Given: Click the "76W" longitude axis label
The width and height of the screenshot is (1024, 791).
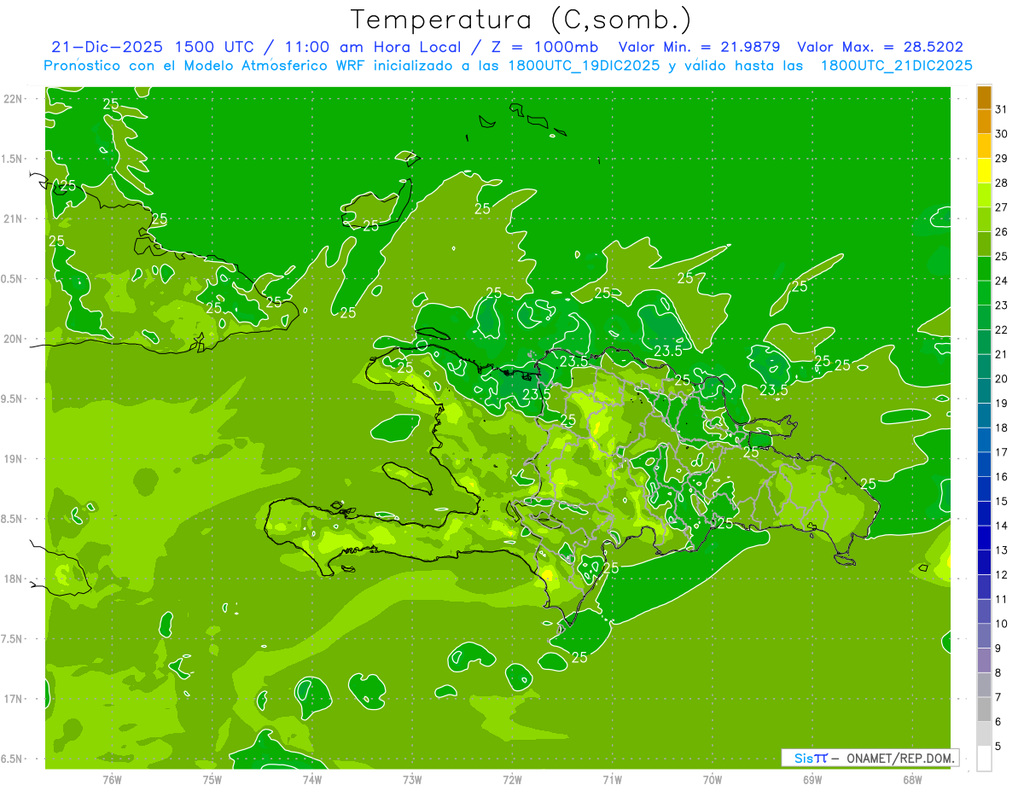Looking at the screenshot, I should click(x=112, y=780).
